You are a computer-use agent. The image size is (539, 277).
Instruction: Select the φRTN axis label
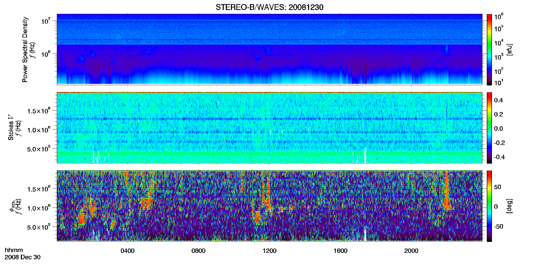(x=12, y=206)
